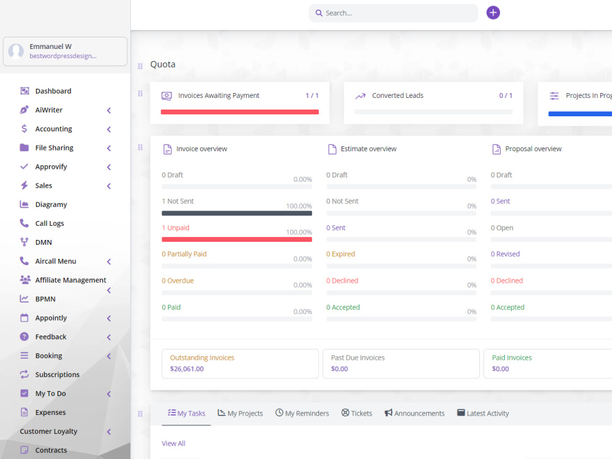Expand the Appointly submenu chevron

click(x=109, y=318)
